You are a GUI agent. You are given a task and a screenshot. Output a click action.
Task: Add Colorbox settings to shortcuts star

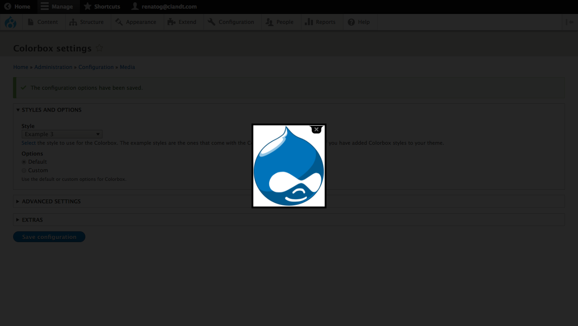pyautogui.click(x=99, y=48)
